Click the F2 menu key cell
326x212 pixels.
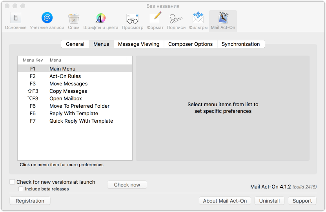[x=33, y=76]
